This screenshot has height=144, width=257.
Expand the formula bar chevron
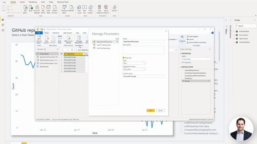(176, 50)
